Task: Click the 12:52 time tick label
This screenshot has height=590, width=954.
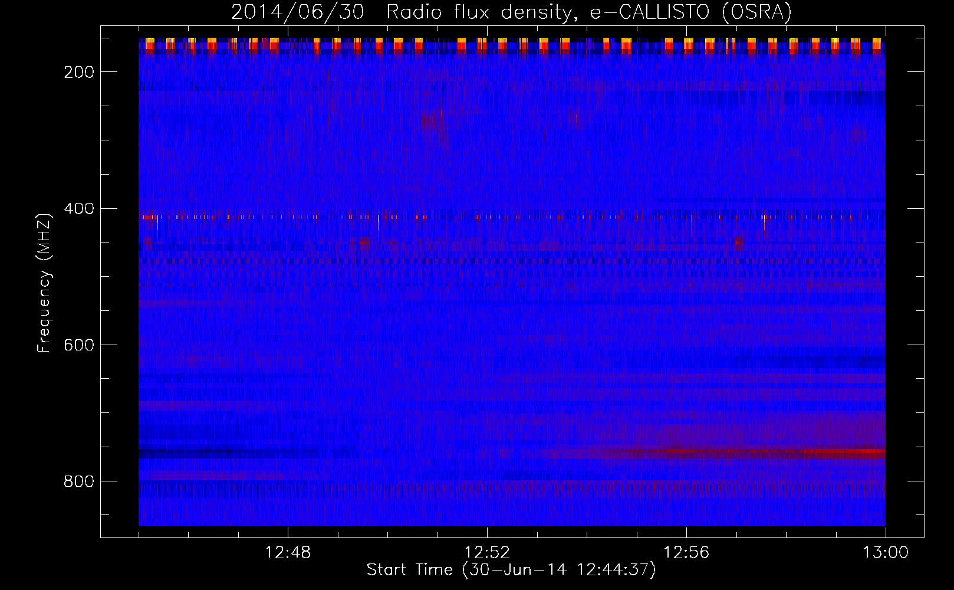Action: point(487,553)
